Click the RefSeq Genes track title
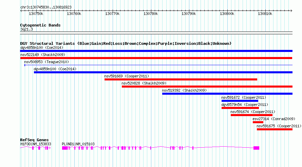Viewport: 302px width, 167px height. [34, 140]
